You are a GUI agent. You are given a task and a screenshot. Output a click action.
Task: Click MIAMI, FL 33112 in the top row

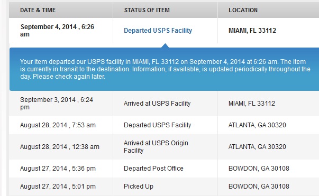click(x=252, y=31)
